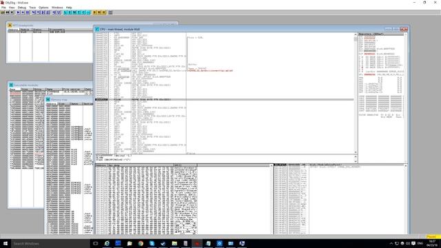Open the Options menu
Screen dimensions: 441x248
(43, 8)
